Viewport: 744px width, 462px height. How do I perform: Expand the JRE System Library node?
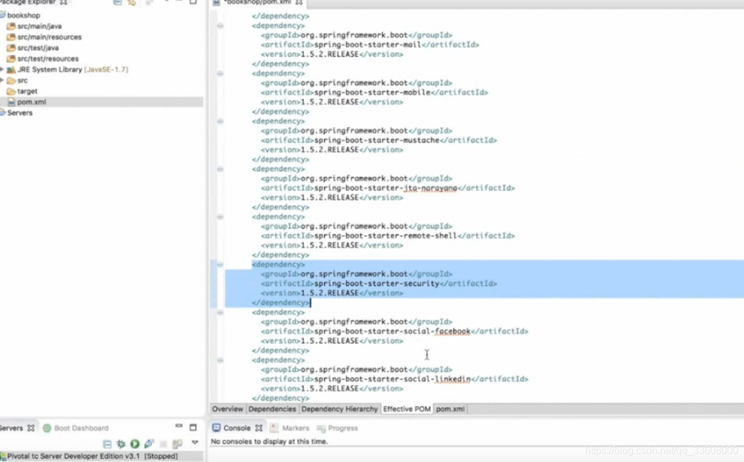[2, 69]
